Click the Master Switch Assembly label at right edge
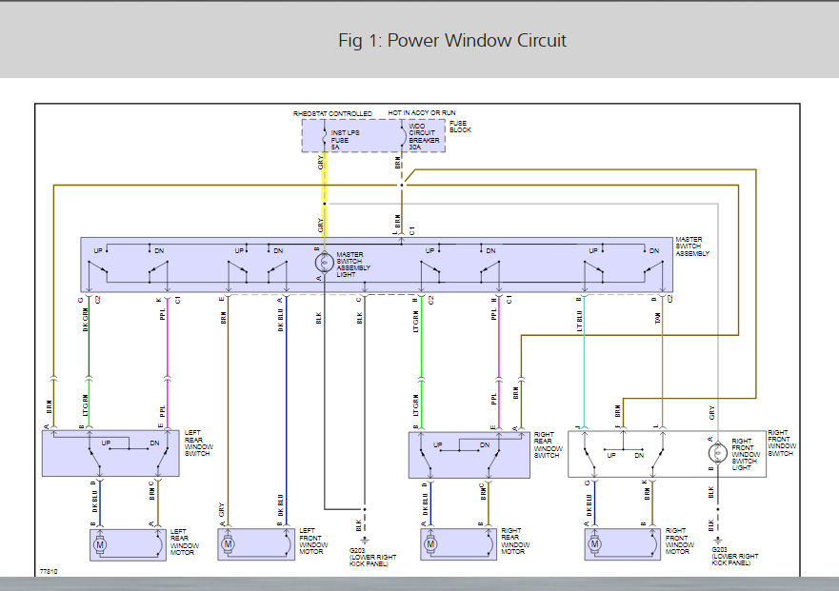The width and height of the screenshot is (839, 591). [691, 246]
